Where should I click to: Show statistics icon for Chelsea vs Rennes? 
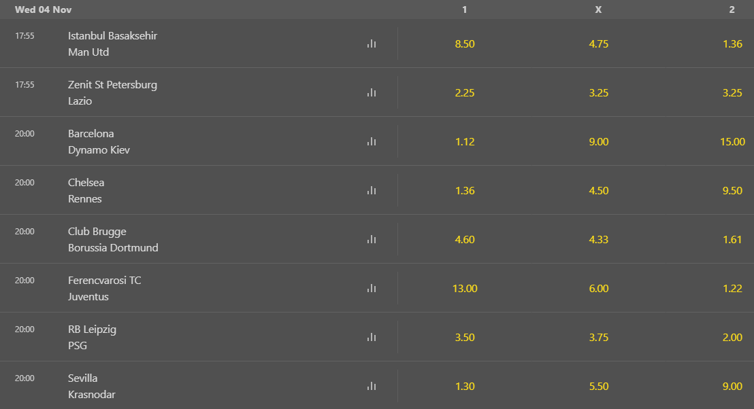371,190
